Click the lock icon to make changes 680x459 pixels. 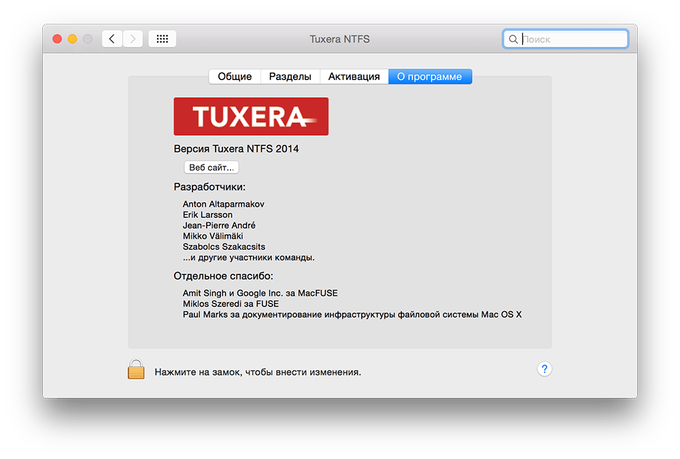click(136, 369)
